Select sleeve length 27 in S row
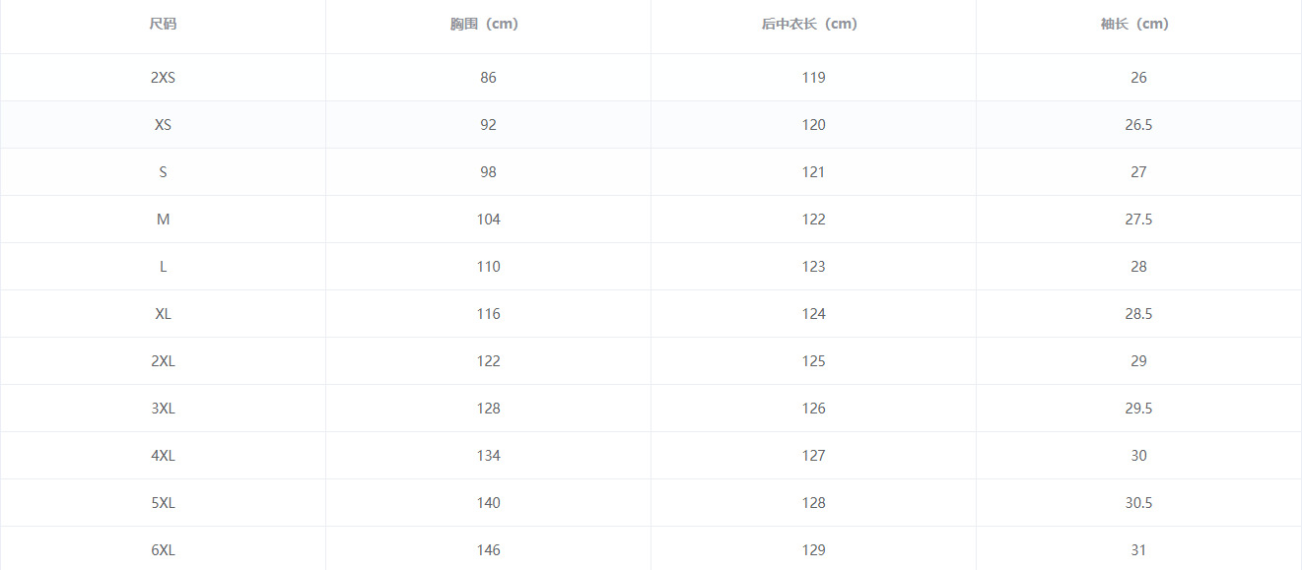Screen dimensions: 1302x570 (1138, 172)
